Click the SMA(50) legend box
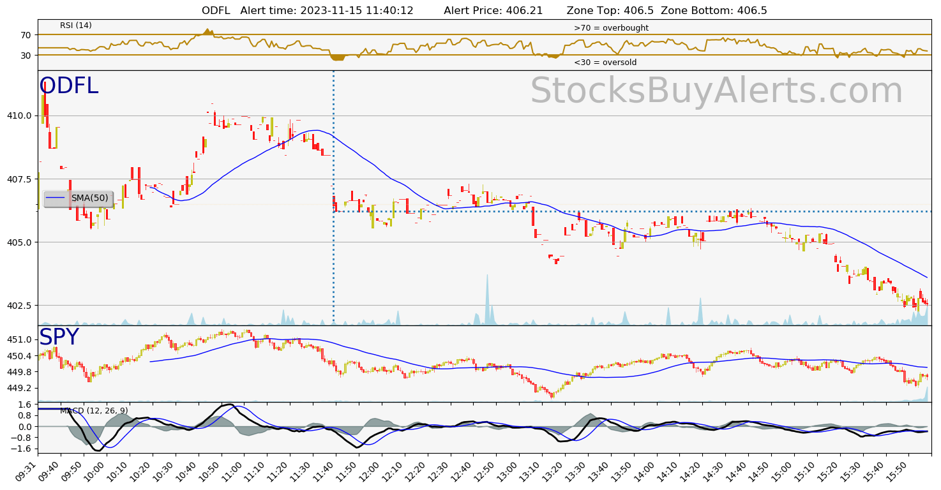Viewport: 941px width, 490px height. (x=79, y=198)
